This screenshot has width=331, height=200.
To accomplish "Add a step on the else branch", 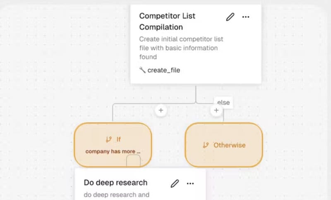I will (x=216, y=110).
